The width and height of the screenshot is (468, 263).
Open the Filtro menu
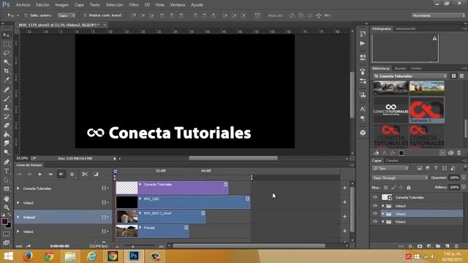pyautogui.click(x=134, y=5)
